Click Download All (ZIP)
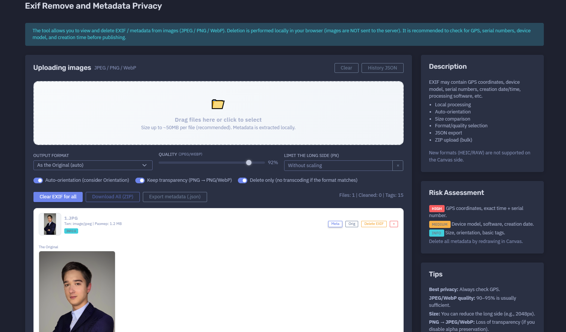This screenshot has width=566, height=332. [x=113, y=197]
